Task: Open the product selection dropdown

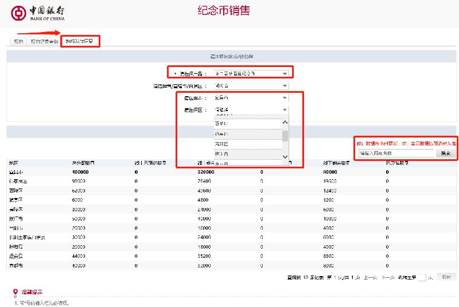Action: coord(251,74)
